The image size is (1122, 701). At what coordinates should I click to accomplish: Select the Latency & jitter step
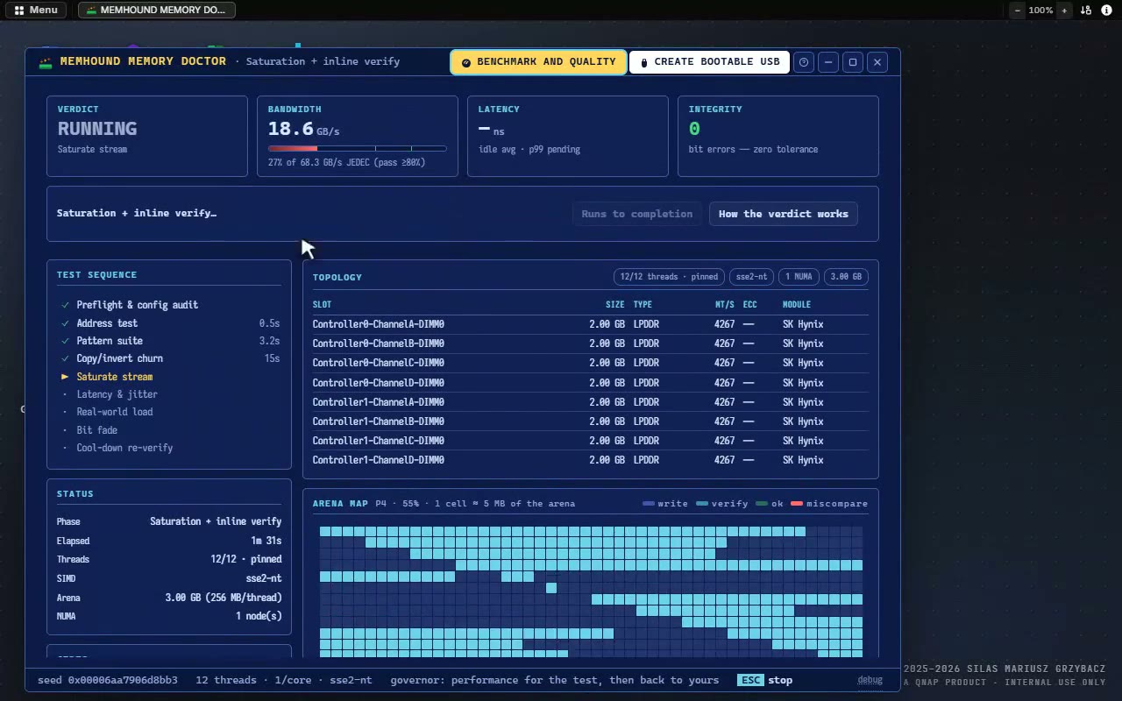click(169, 394)
